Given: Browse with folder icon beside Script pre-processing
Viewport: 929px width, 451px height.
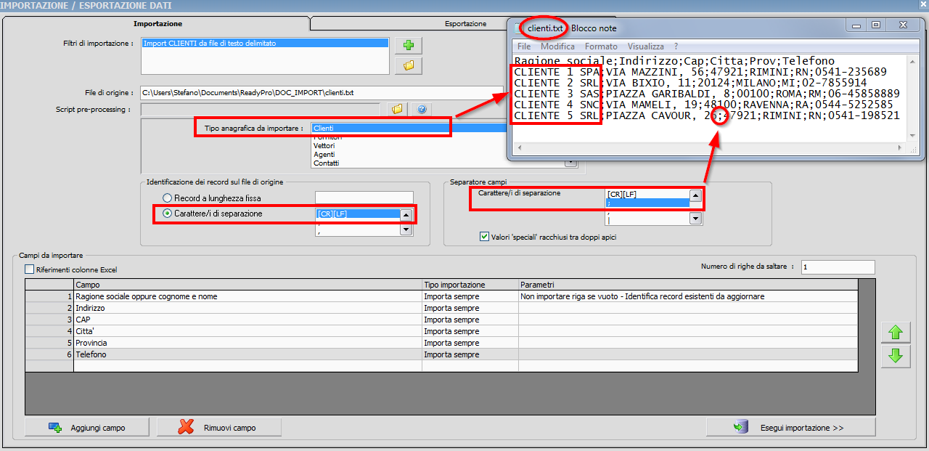Looking at the screenshot, I should click(x=396, y=110).
